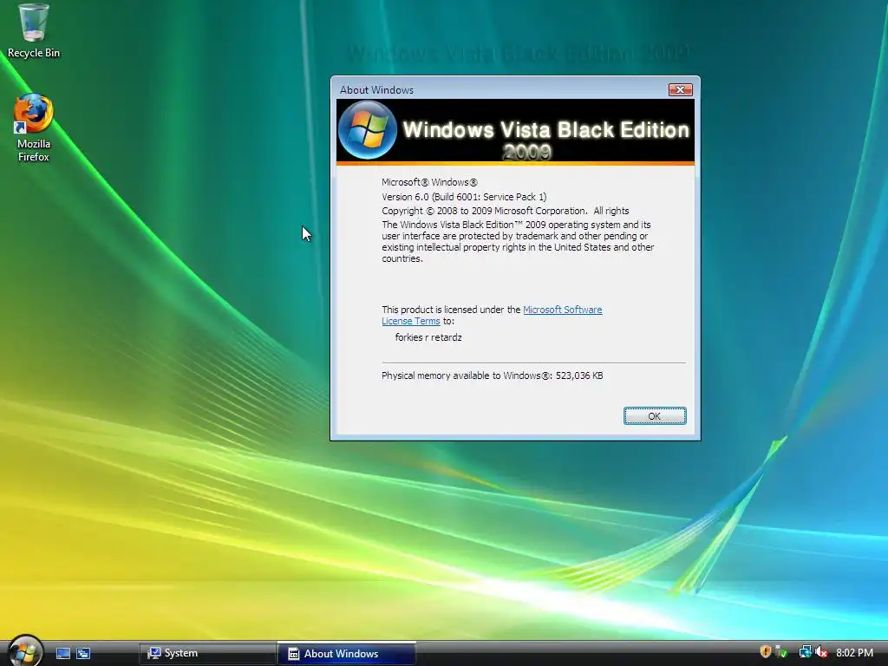Click the 'Microsoft® Windows®' text line
Viewport: 888px width, 666px height.
[x=429, y=182]
